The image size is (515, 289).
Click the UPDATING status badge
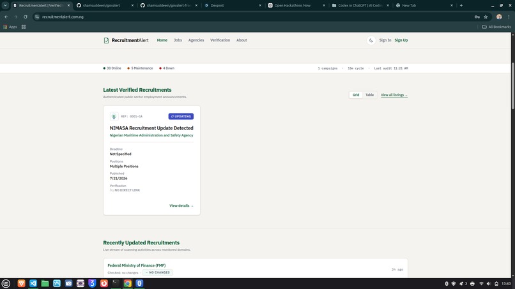[x=181, y=116]
